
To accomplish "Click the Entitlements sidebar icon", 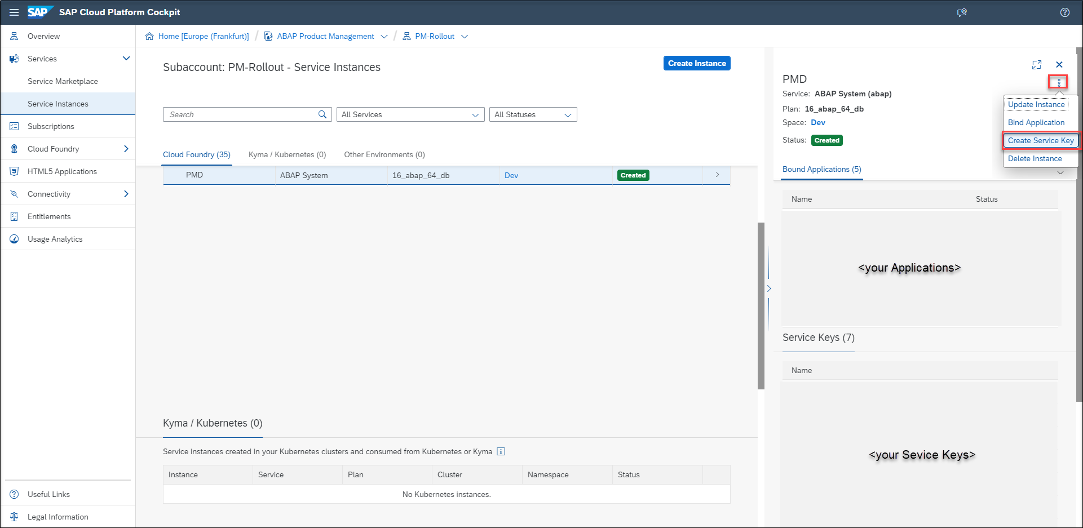I will [x=14, y=216].
